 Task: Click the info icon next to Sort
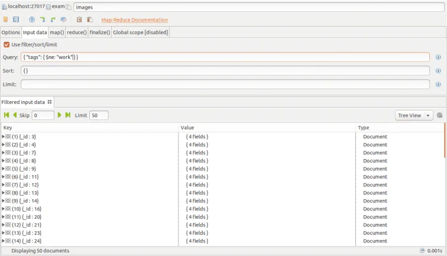click(x=438, y=71)
